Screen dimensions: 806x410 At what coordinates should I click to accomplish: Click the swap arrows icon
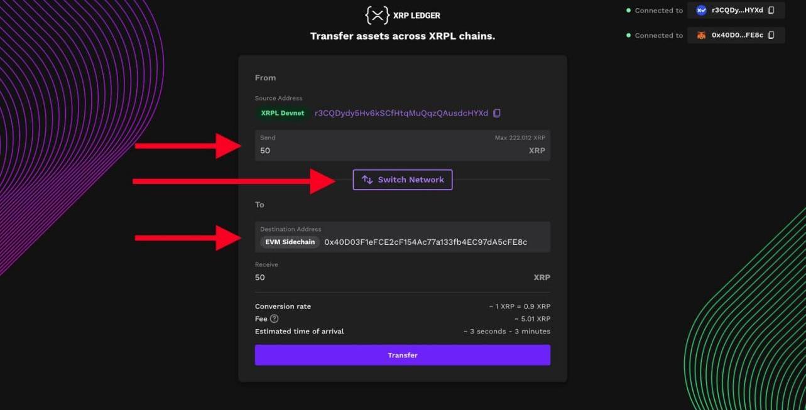tap(368, 180)
